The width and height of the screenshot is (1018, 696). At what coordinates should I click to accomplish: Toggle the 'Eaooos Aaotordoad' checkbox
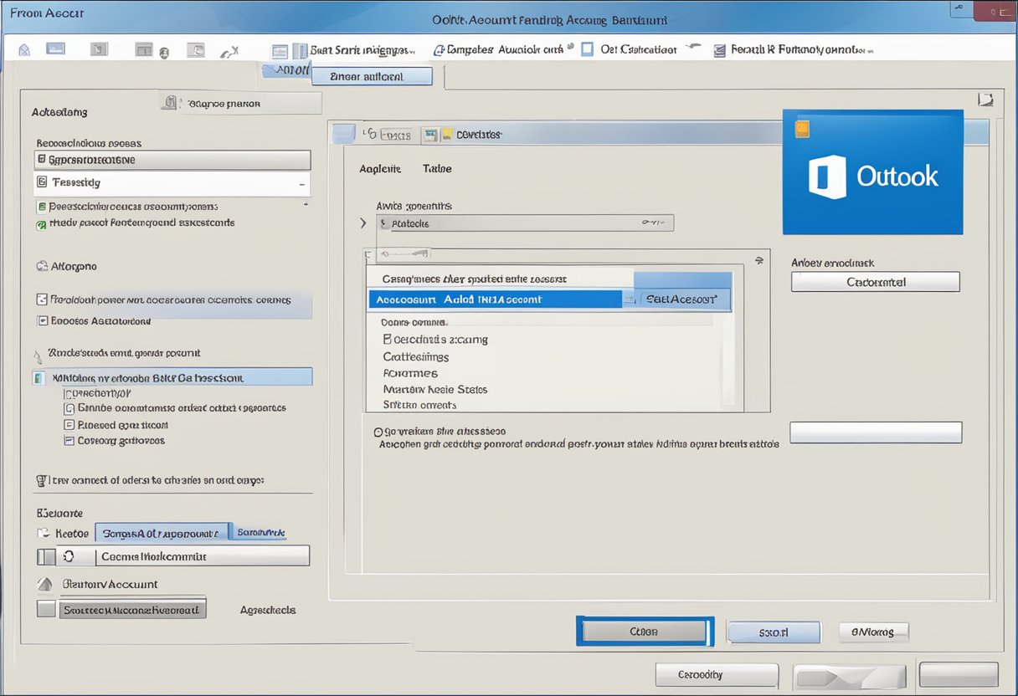42,320
